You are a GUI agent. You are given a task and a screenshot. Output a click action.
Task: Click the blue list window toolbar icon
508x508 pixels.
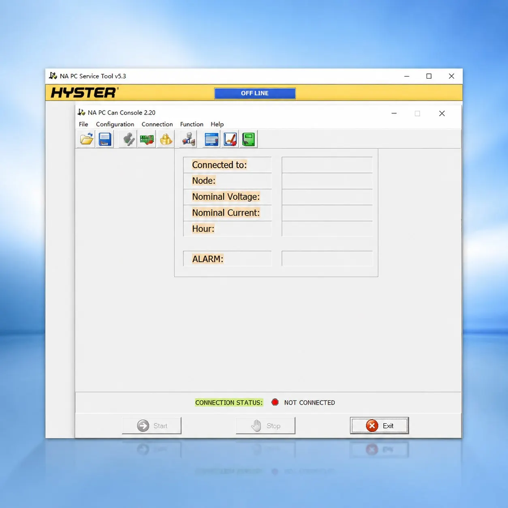211,139
